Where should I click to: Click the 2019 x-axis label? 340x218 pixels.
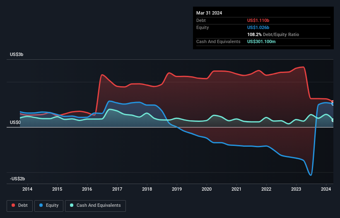click(177, 189)
